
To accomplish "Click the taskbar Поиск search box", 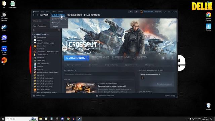I will (x=21, y=119).
